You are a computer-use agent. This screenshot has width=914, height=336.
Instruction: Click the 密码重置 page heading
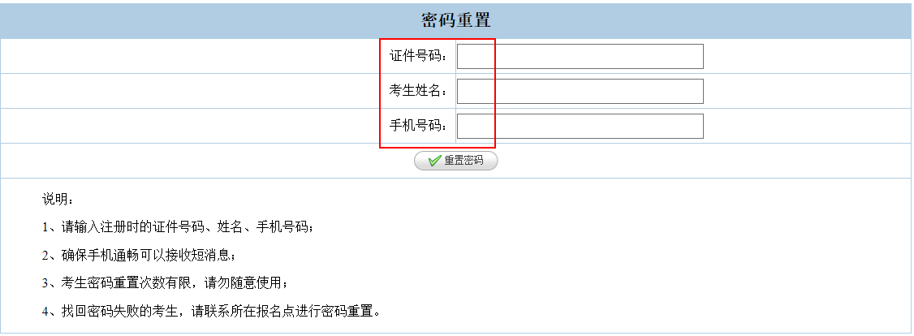456,20
